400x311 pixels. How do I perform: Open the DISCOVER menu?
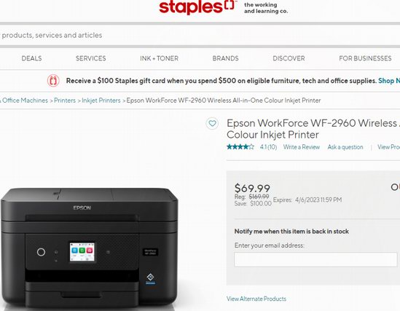pyautogui.click(x=289, y=58)
